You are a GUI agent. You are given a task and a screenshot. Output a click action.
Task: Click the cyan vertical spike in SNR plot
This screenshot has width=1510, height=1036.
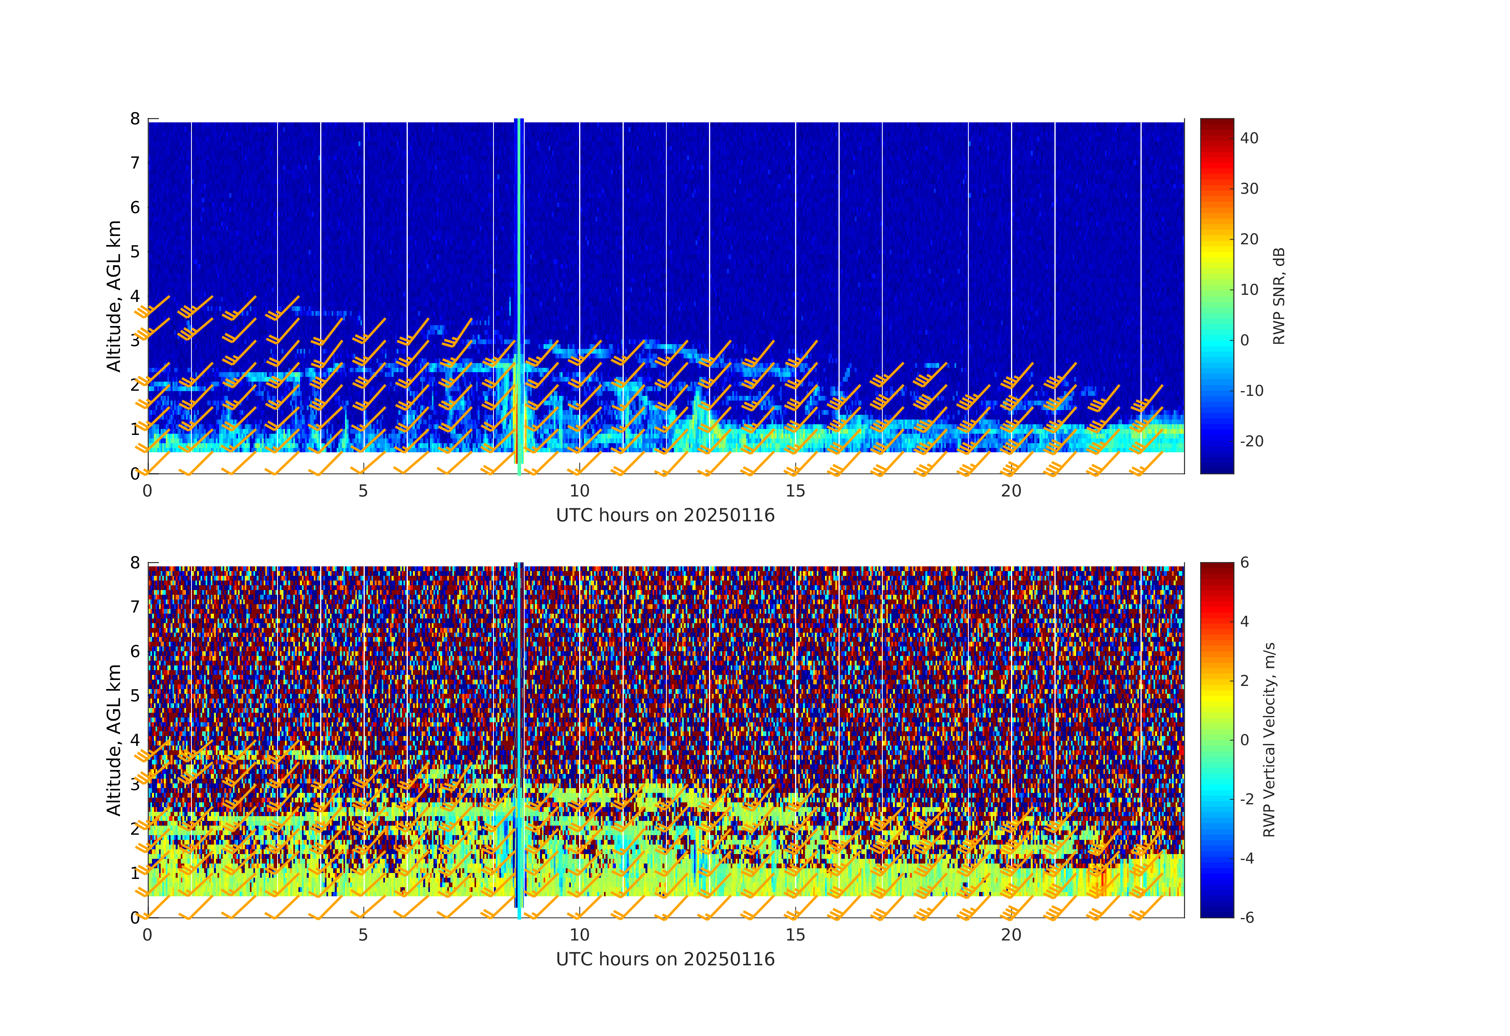pyautogui.click(x=519, y=260)
